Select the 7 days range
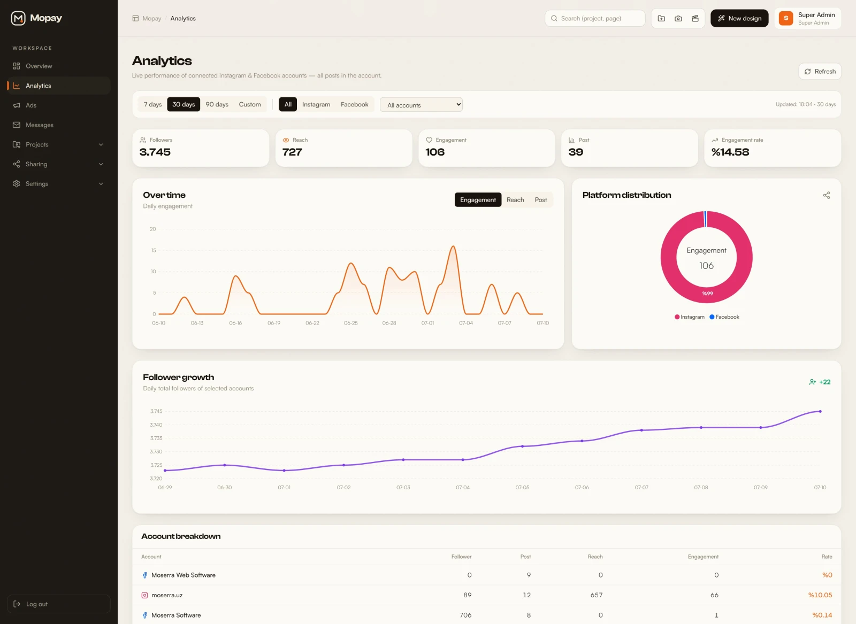The height and width of the screenshot is (624, 856). point(152,104)
